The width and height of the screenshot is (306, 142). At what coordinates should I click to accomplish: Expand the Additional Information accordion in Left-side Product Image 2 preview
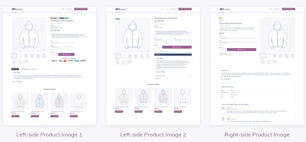point(173,76)
